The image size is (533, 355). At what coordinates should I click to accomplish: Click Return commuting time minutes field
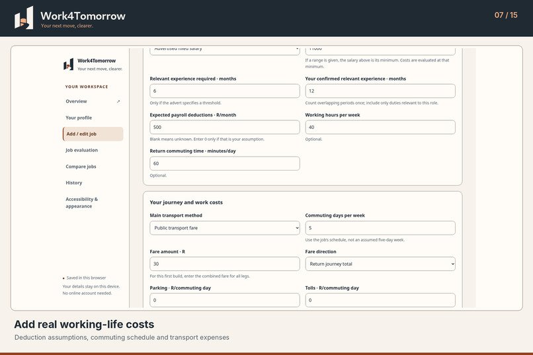click(225, 163)
